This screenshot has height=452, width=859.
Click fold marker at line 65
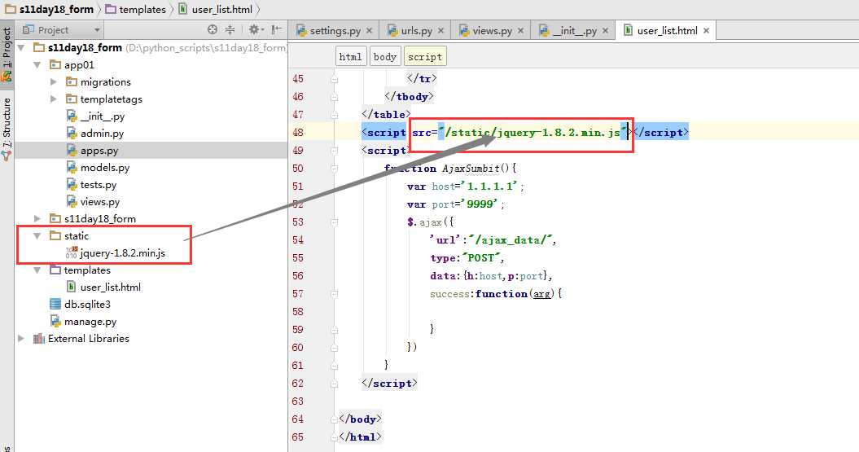pyautogui.click(x=334, y=437)
